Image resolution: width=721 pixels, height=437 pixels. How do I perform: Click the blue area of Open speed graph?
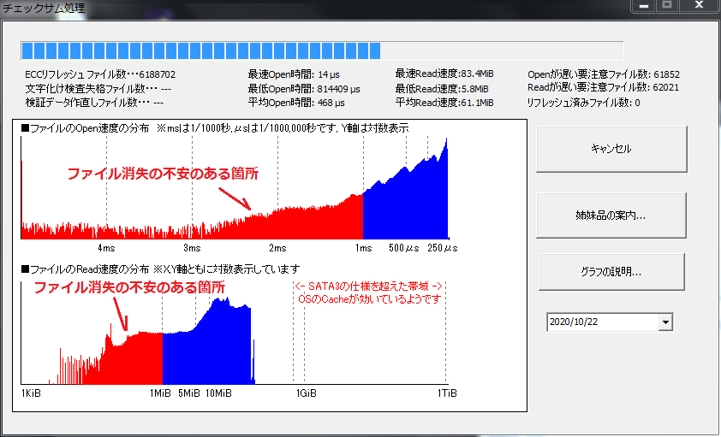(402, 210)
